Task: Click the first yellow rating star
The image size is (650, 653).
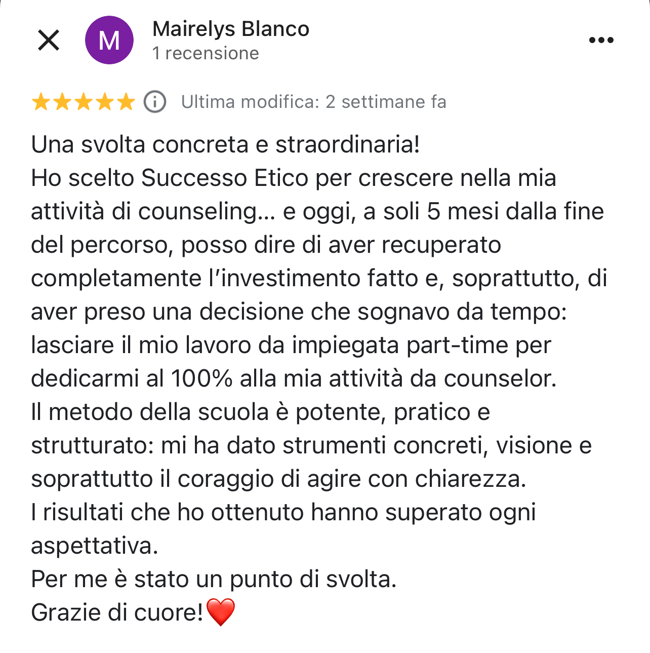Action: click(x=41, y=102)
